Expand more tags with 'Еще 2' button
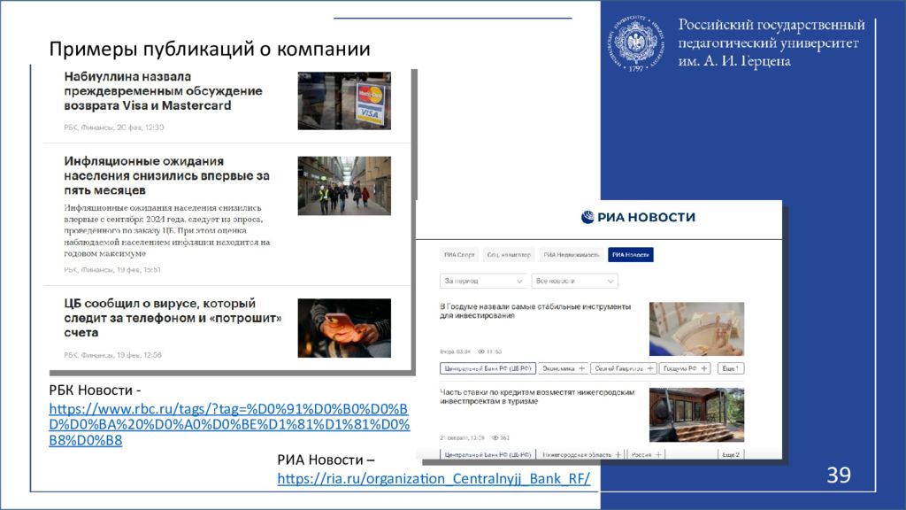Screen dimensions: 906x510 pos(731,454)
